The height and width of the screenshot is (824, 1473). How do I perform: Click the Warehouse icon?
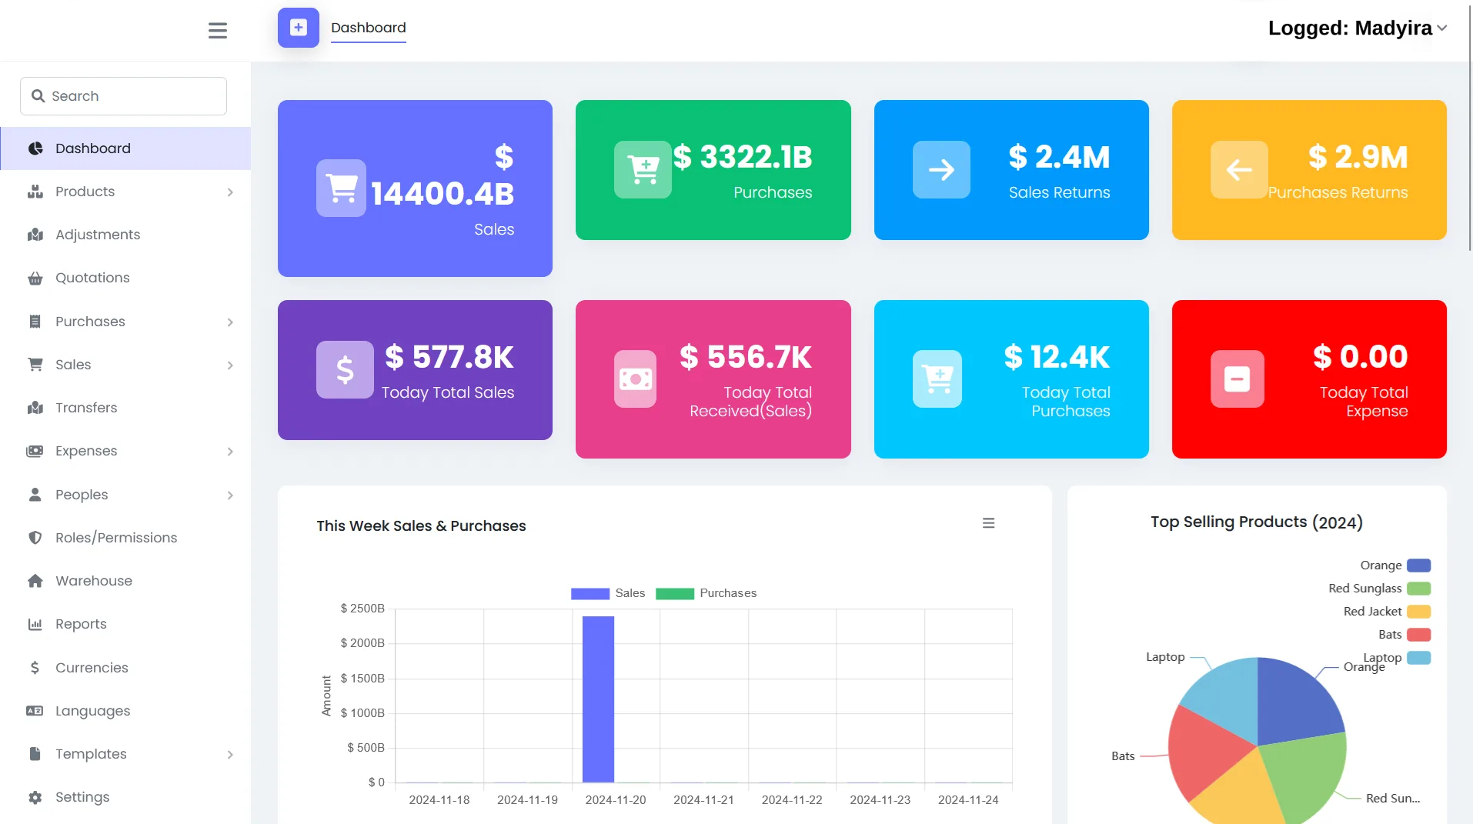[x=36, y=581]
